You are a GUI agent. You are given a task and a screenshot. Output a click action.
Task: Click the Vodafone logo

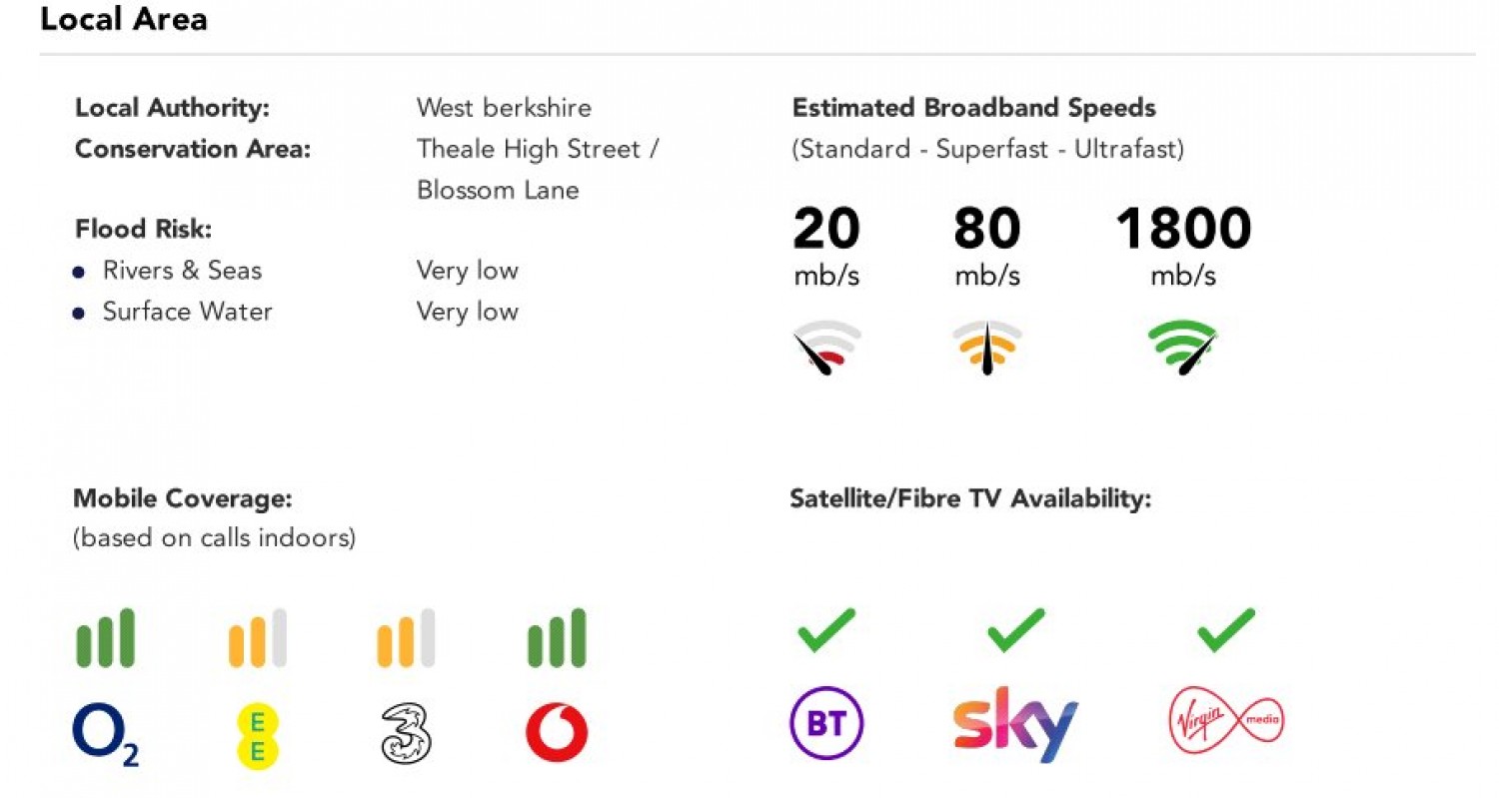tap(557, 734)
